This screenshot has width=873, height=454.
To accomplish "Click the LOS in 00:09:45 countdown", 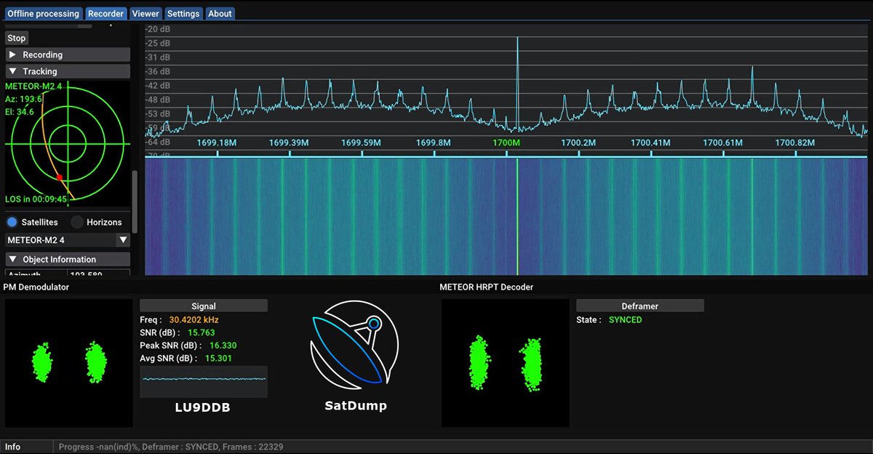I will [36, 199].
